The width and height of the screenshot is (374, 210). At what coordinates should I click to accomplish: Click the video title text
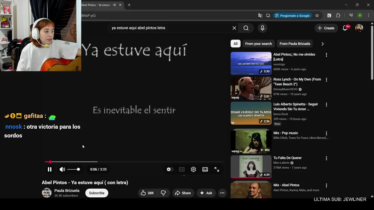pos(85,183)
